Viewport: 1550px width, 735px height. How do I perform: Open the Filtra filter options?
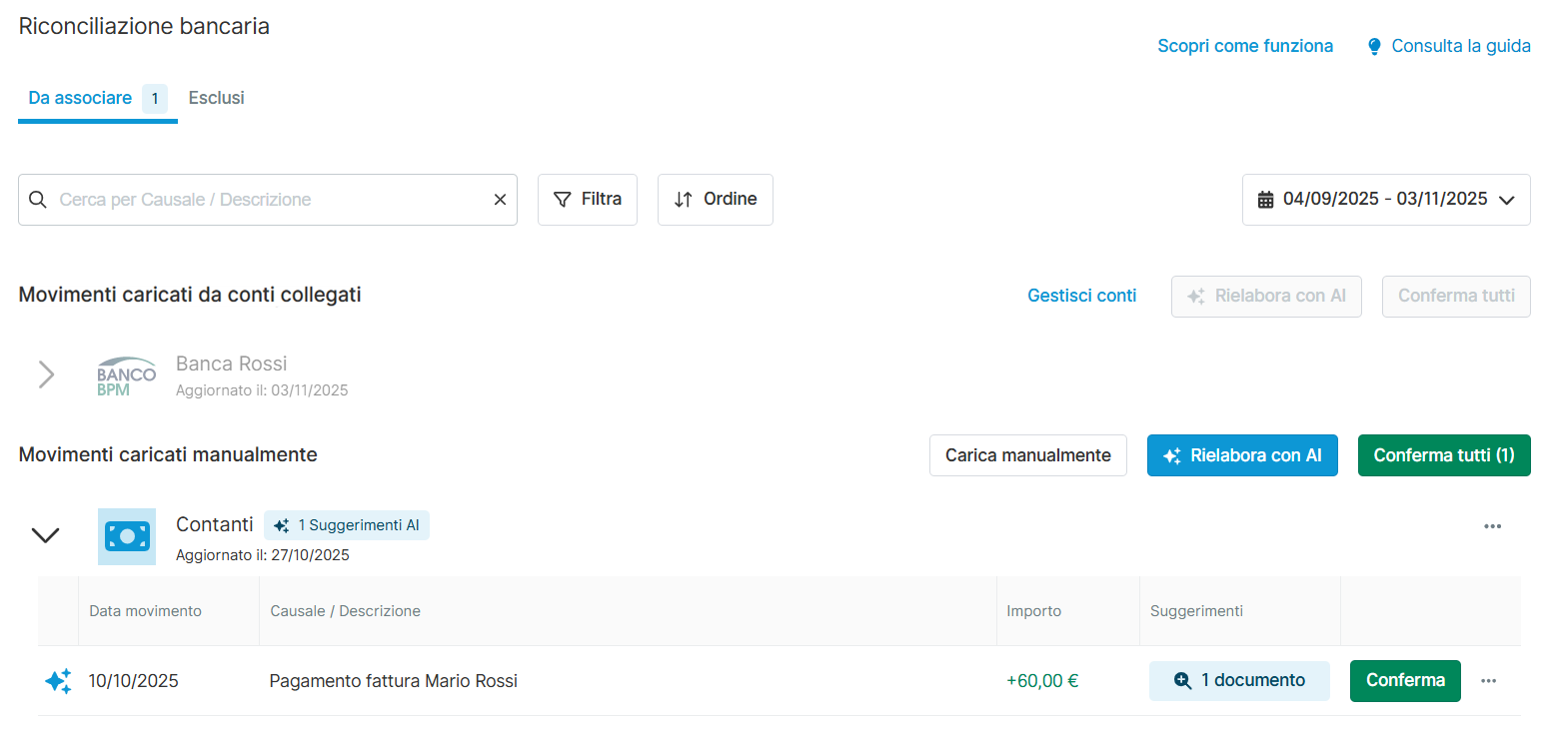coord(588,200)
